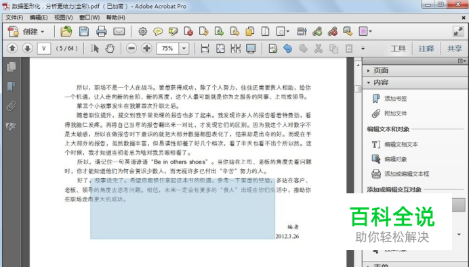Click the spell check document icon
469x267 pixels.
pos(272,48)
